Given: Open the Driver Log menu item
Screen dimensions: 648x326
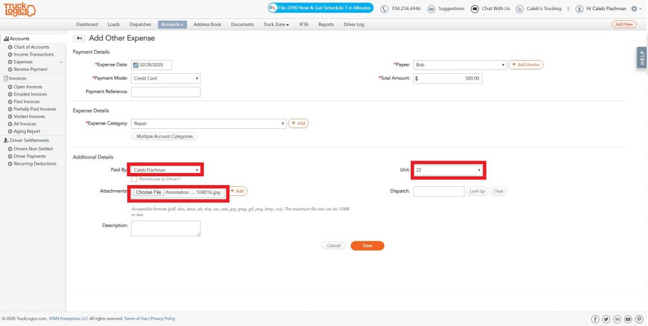Looking at the screenshot, I should (x=354, y=25).
